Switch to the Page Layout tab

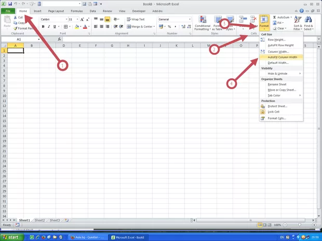click(x=56, y=10)
